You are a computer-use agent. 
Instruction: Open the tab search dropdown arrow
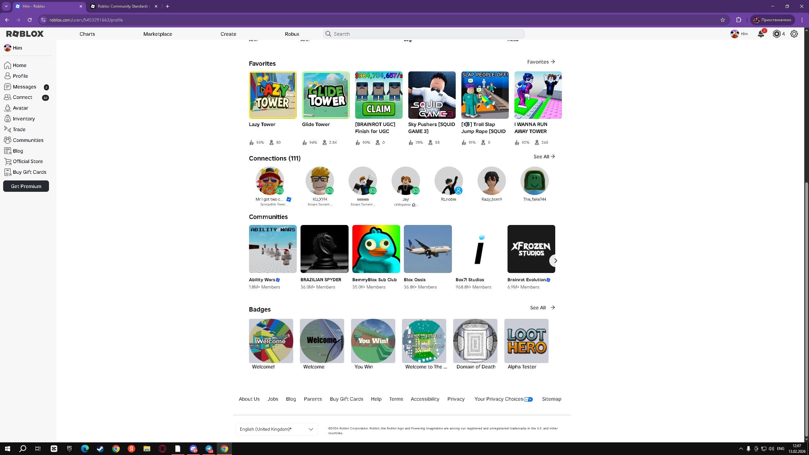(6, 6)
